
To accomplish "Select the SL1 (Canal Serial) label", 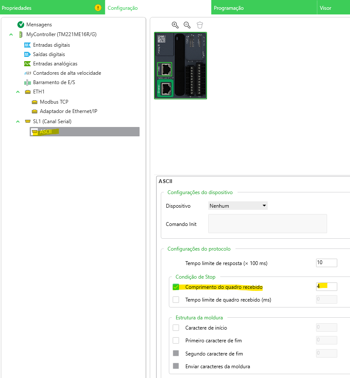I will (x=52, y=121).
